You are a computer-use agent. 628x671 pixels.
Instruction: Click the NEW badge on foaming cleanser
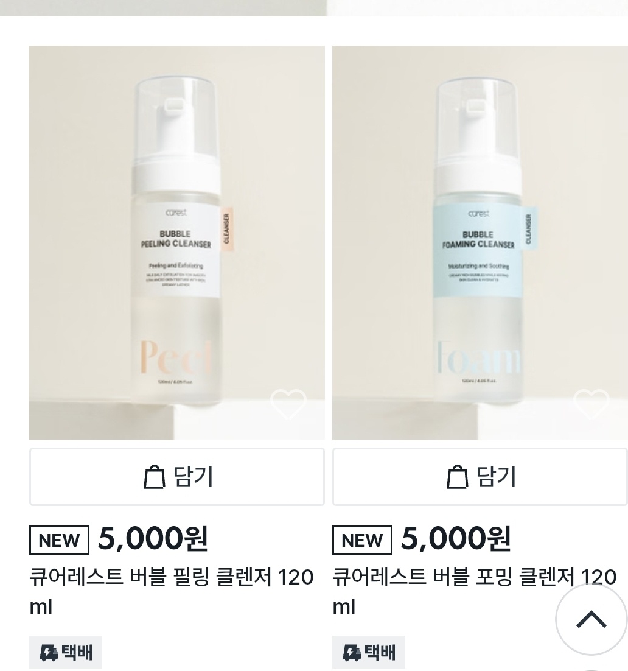(362, 540)
